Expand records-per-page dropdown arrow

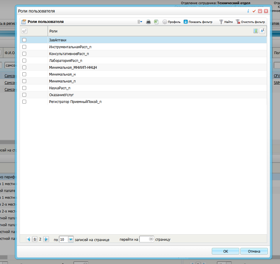pyautogui.click(x=71, y=239)
